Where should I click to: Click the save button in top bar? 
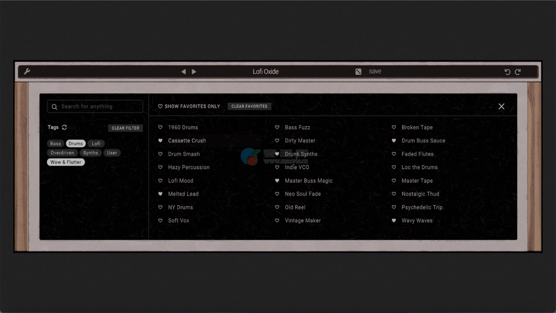pos(375,72)
